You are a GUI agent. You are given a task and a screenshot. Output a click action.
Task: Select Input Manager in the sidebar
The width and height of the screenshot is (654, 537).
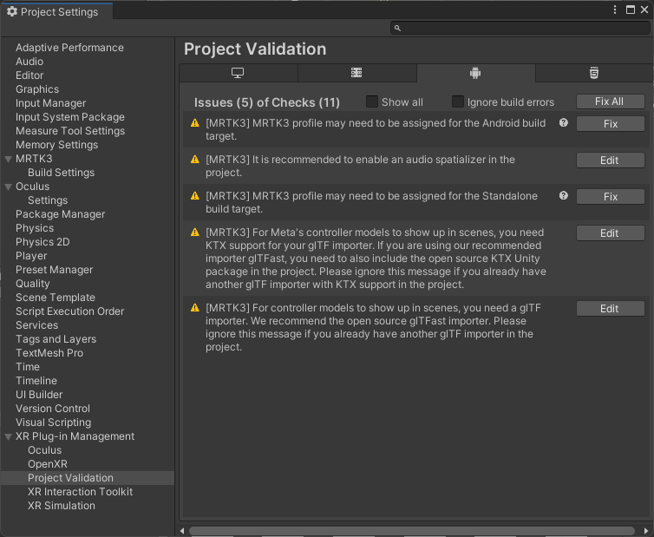pyautogui.click(x=51, y=103)
